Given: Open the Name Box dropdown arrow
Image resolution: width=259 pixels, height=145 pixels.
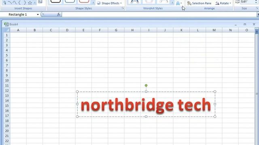Looking at the screenshot, I should (38, 14).
